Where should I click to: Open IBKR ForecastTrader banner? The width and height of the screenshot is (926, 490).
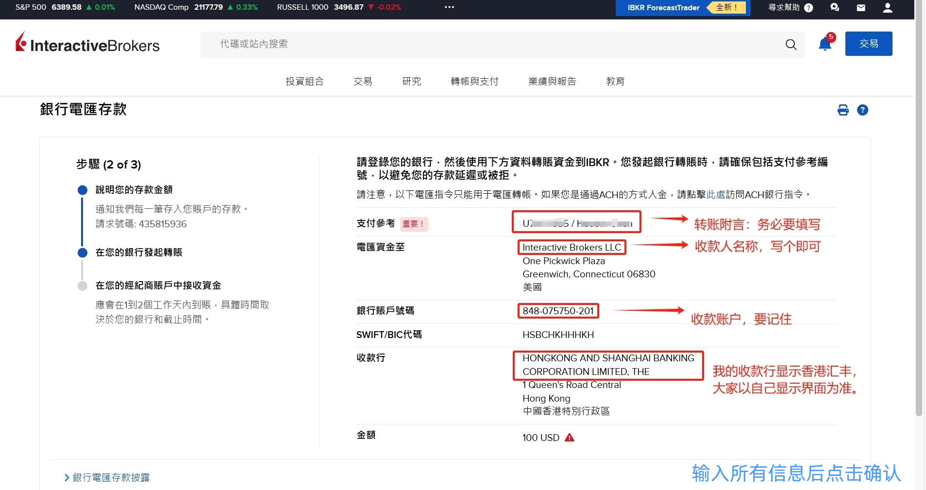pos(683,8)
